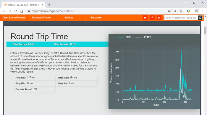Minimize the browser window
207x115 pixels.
click(186, 3)
